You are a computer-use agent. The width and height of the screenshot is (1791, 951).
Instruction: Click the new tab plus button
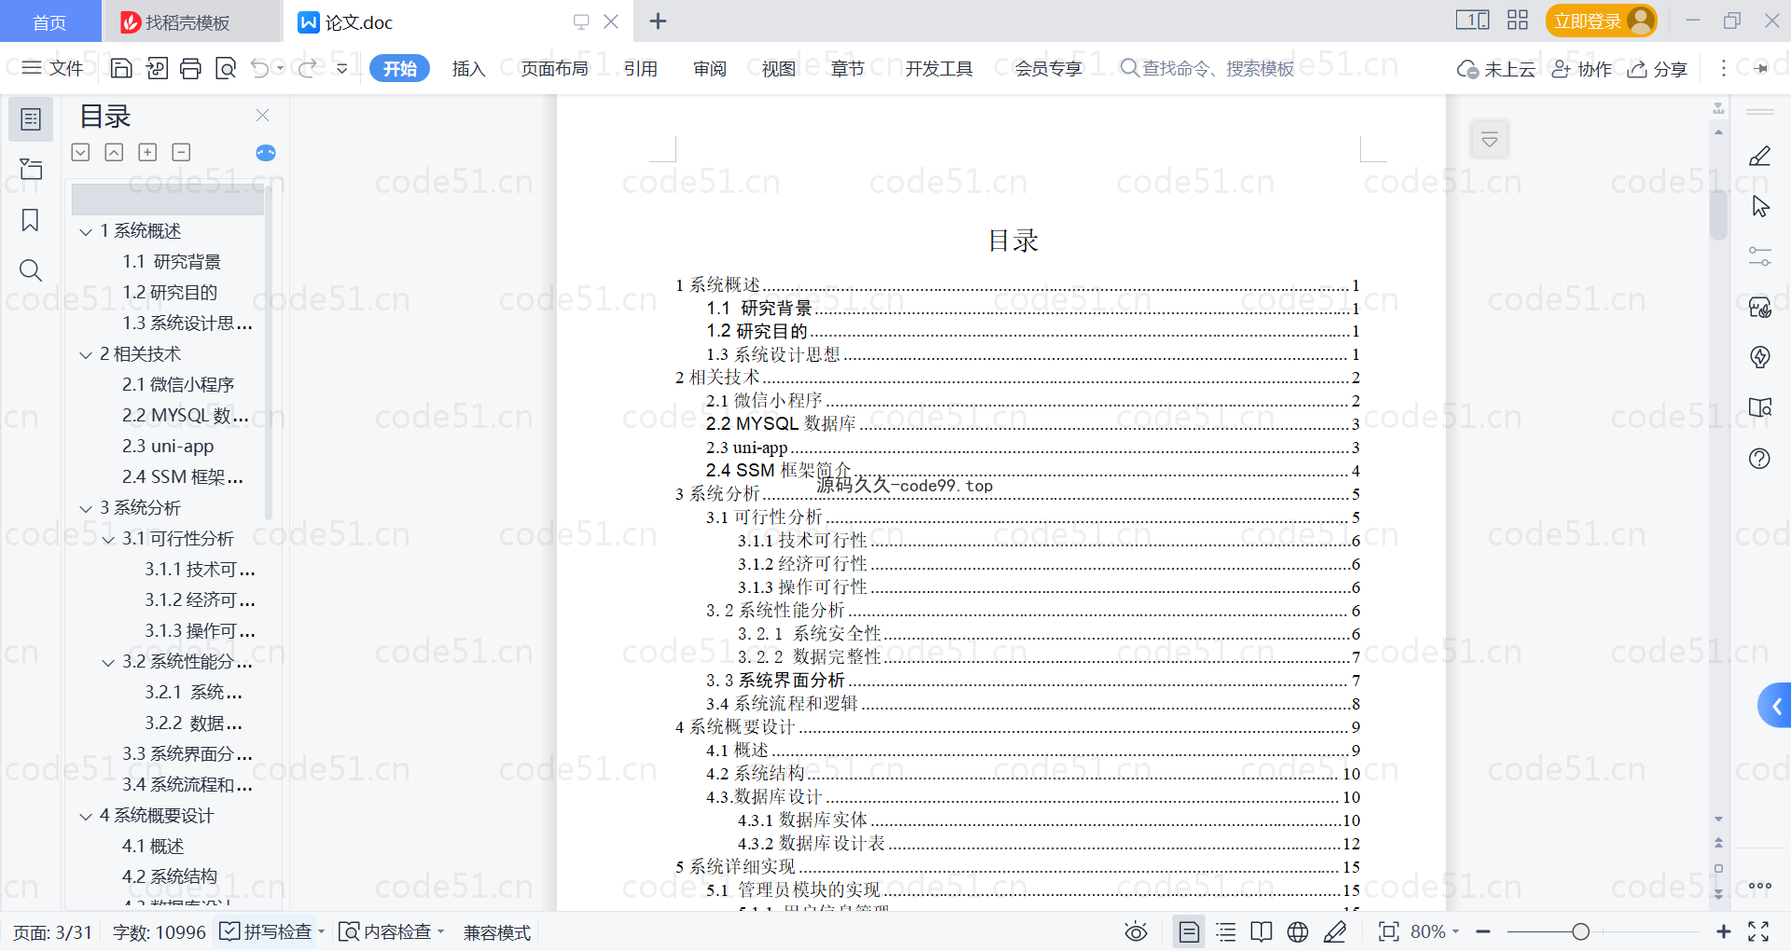click(x=658, y=21)
